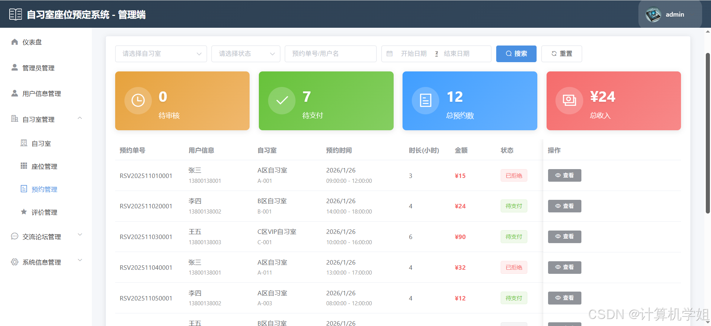This screenshot has width=711, height=326.
Task: Select 预约管理 in the sidebar
Action: (46, 189)
